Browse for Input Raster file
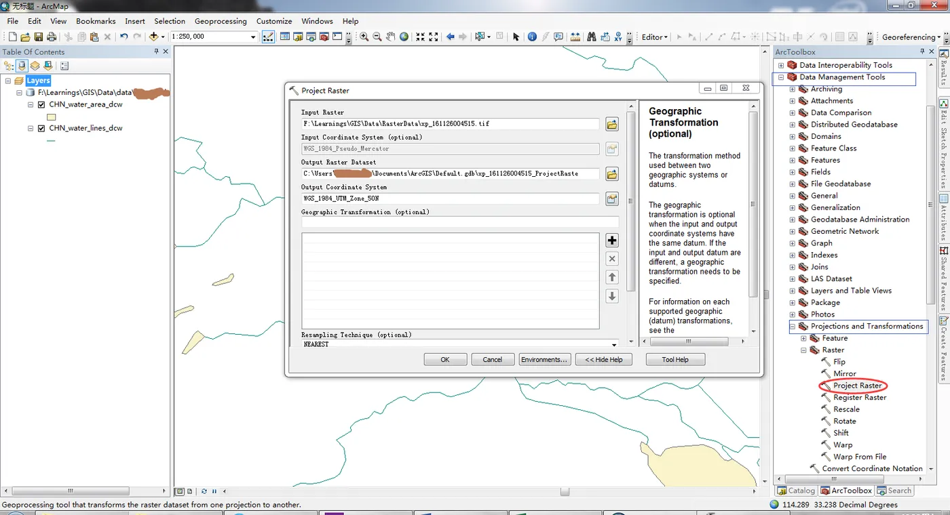950x515 pixels. click(612, 124)
